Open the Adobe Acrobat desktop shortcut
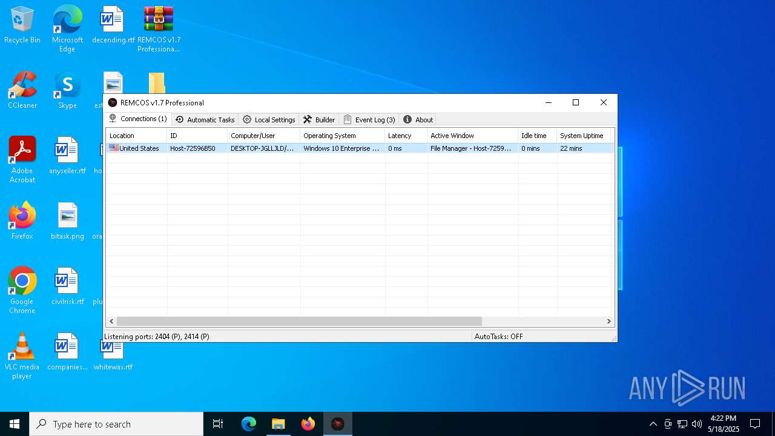 click(x=22, y=160)
